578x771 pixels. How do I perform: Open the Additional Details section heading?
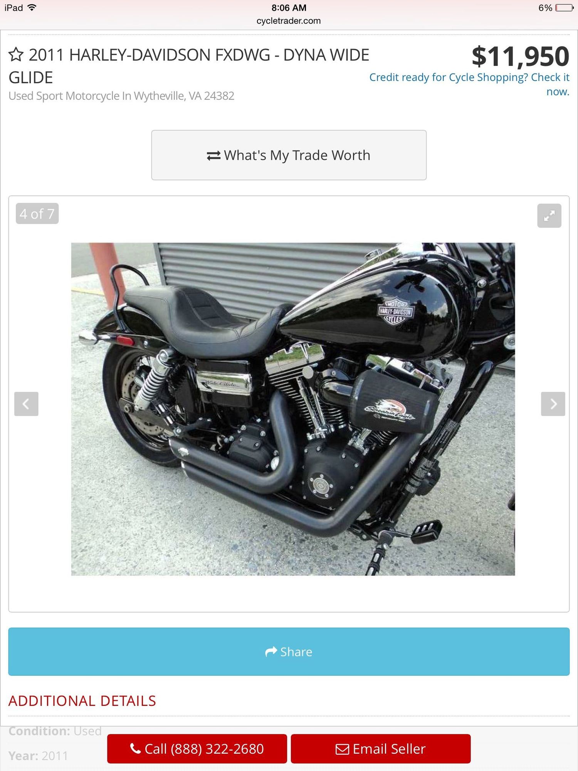pyautogui.click(x=82, y=701)
